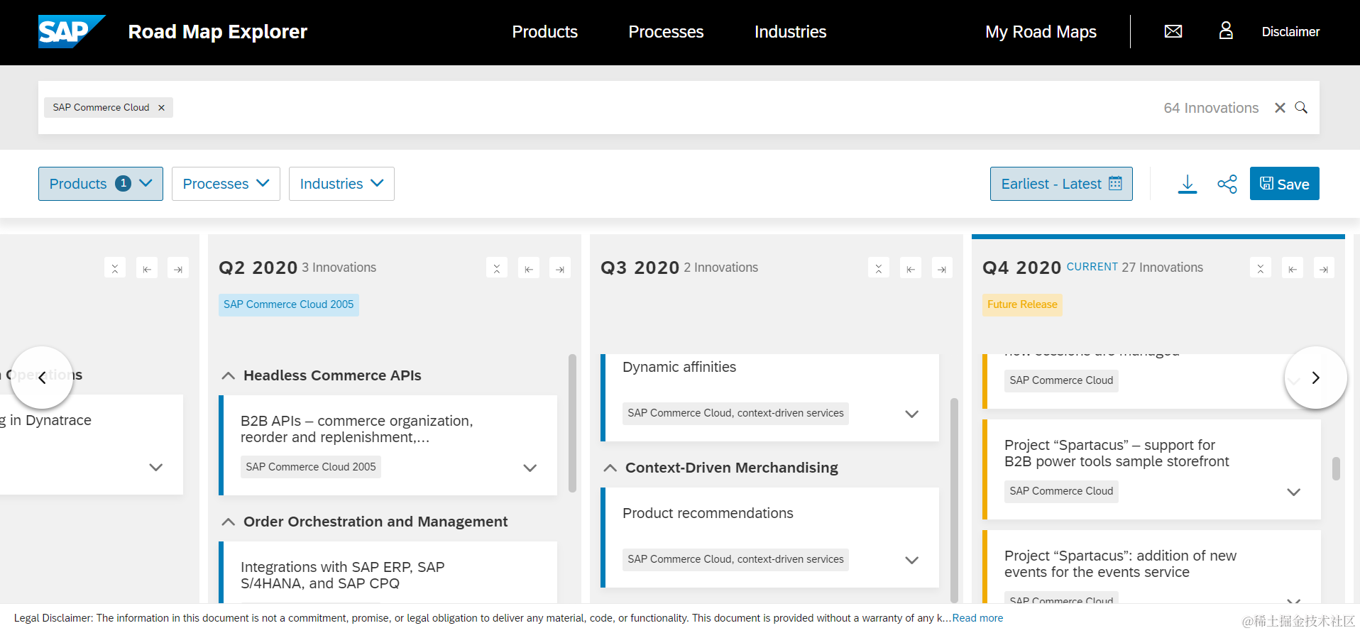This screenshot has width=1360, height=633.
Task: Jump to first quarter from Q2 2020
Action: 529,268
